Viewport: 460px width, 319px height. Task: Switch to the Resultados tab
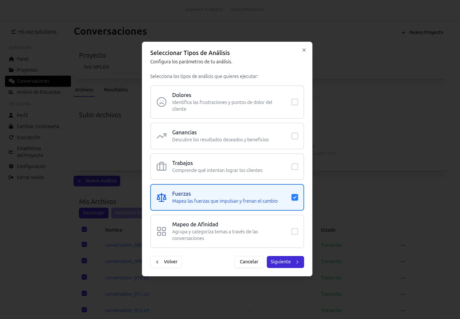tap(116, 90)
